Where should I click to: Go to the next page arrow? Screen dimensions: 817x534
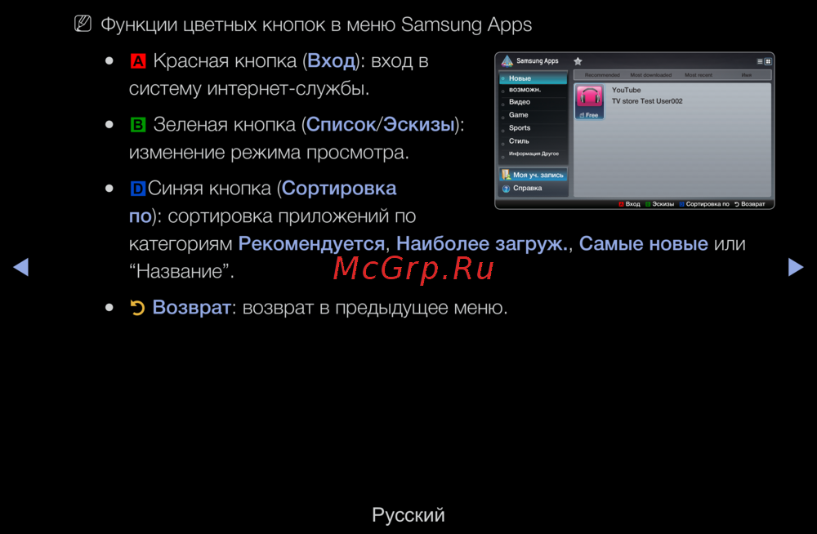click(795, 267)
